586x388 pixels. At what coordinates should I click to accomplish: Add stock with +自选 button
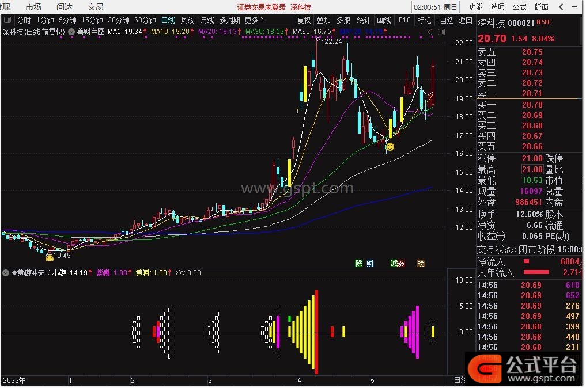tap(445, 20)
